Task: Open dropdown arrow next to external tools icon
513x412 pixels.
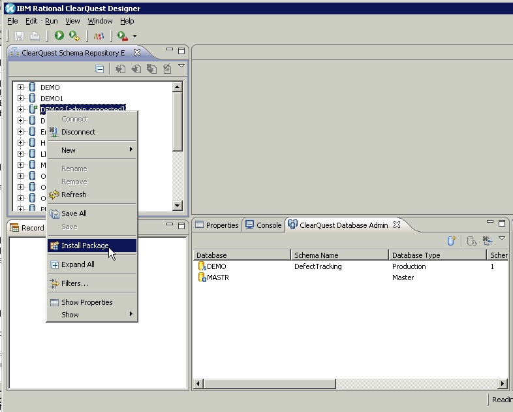Action: [134, 36]
